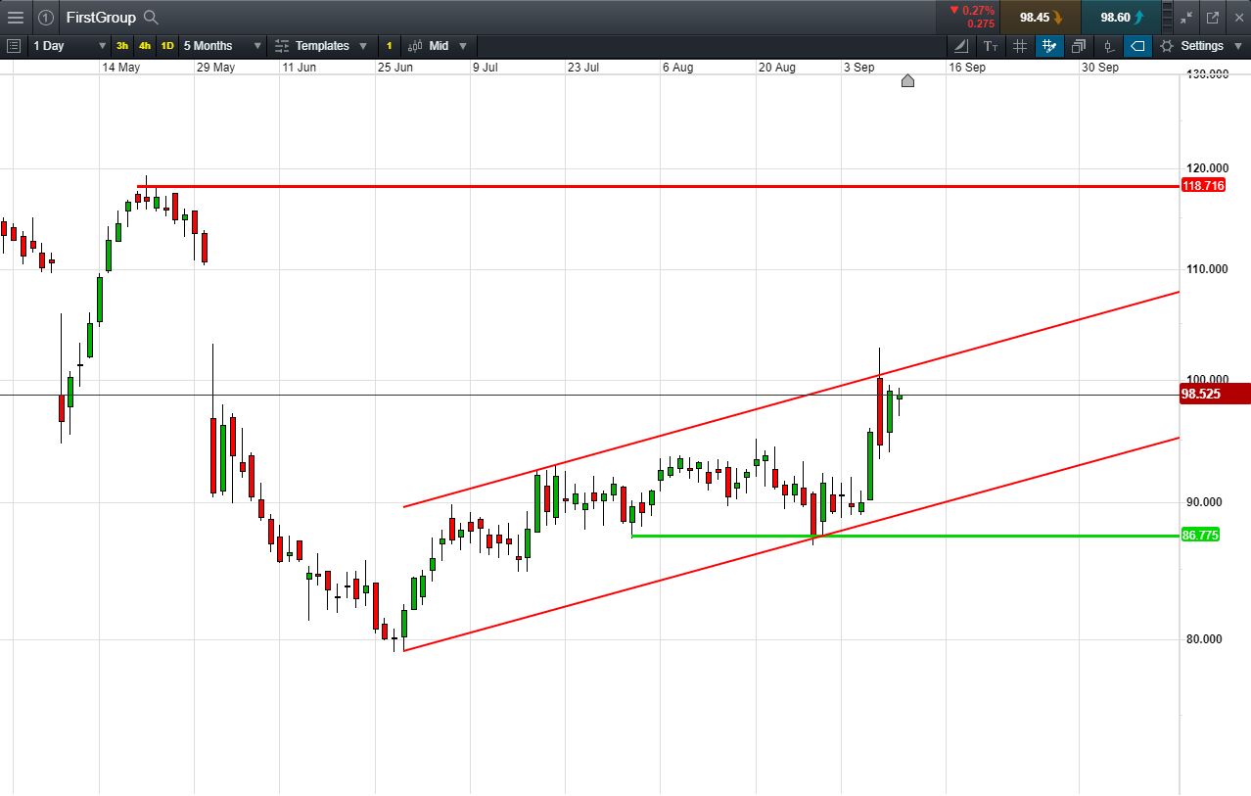
Task: Open the list panel icon beside 1 Day
Action: click(x=14, y=46)
